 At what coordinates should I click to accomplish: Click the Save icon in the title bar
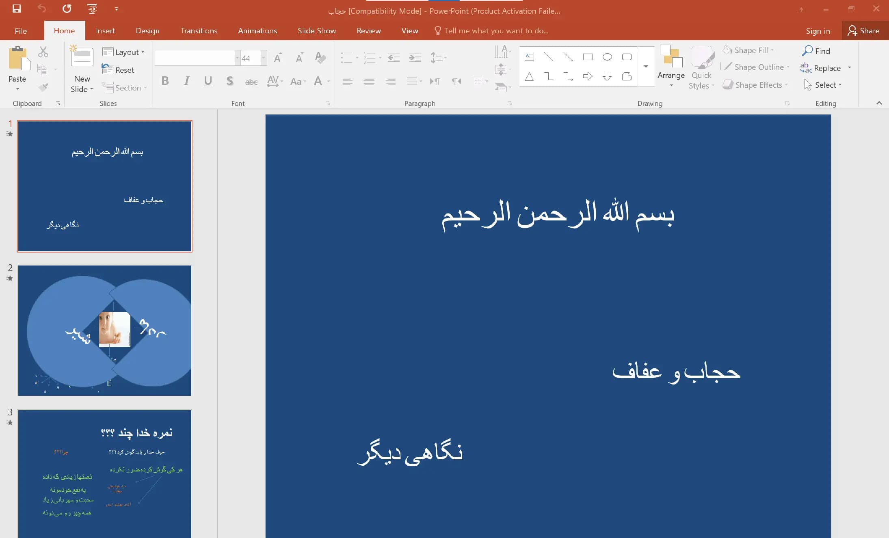pos(17,9)
